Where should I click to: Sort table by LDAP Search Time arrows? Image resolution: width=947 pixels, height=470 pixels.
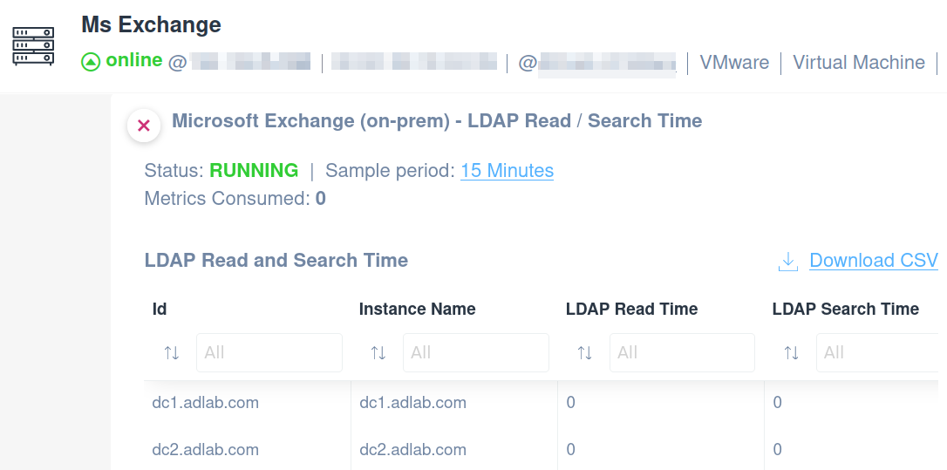[x=792, y=353]
